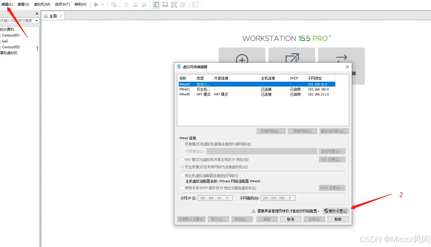The image size is (431, 247).
Task: Click the 外部连接 column header
Action: [x=236, y=78]
